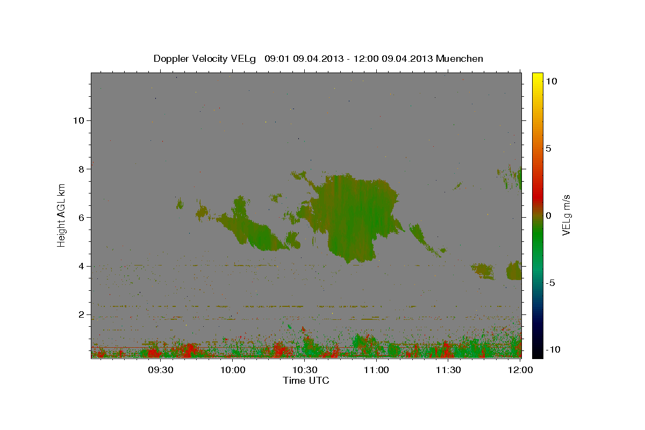Click the 'Time UTC' axis label

pyautogui.click(x=306, y=381)
